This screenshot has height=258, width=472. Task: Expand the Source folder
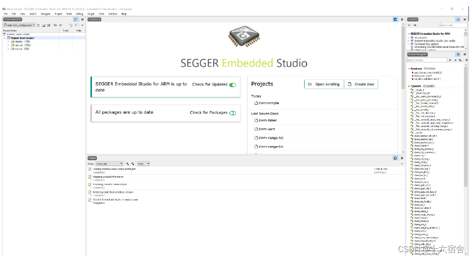8,49
